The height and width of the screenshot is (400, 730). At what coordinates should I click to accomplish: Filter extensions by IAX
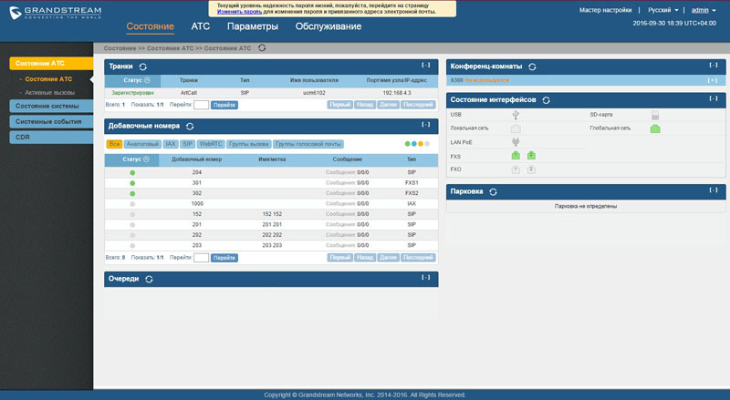pyautogui.click(x=171, y=144)
